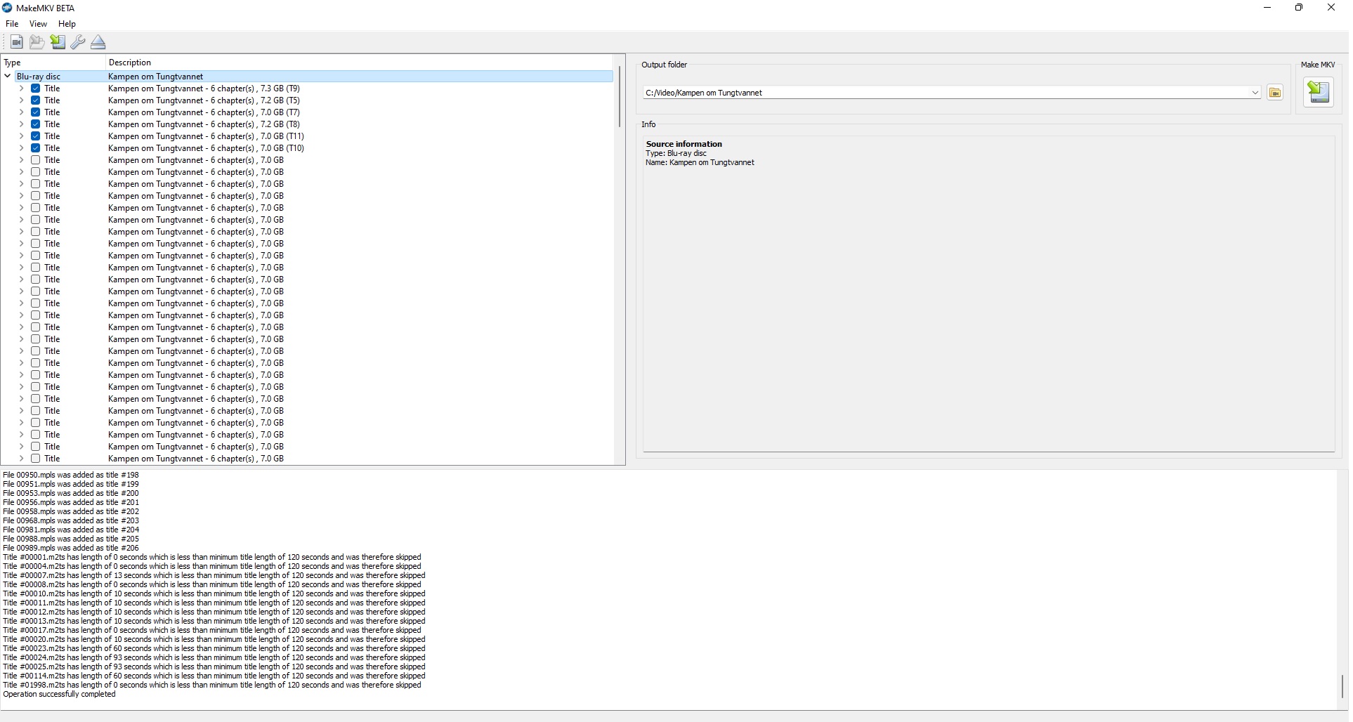The height and width of the screenshot is (722, 1353).
Task: Click log line about Title #01998.m2ts skipped
Action: (212, 685)
